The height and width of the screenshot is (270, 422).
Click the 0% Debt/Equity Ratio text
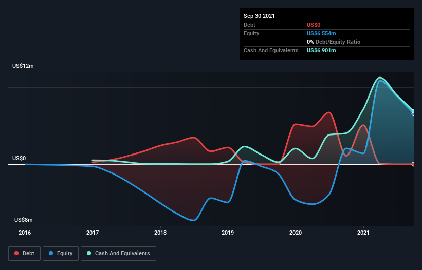334,42
